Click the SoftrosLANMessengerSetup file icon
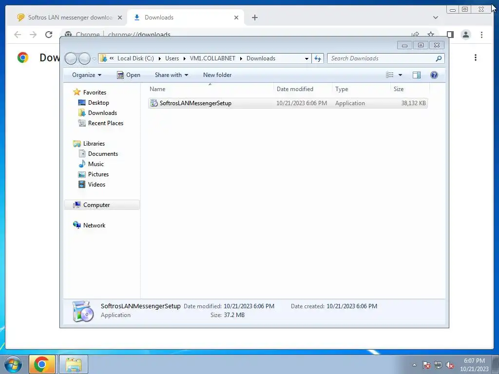Viewport: 499px width, 374px height. tap(154, 103)
